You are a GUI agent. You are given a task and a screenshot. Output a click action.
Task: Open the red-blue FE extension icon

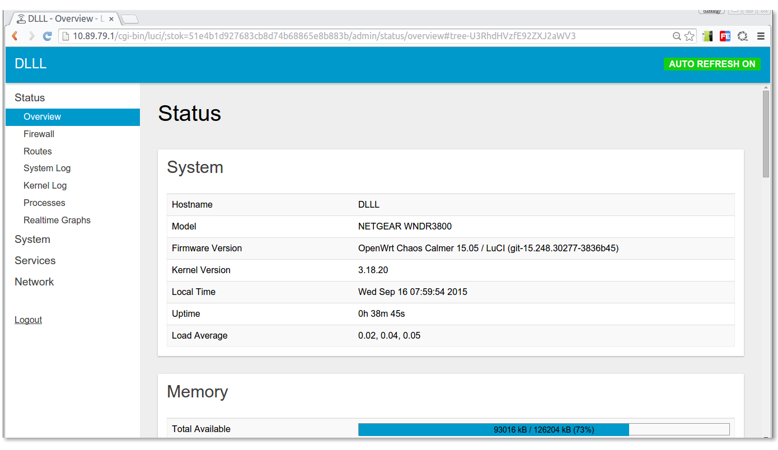click(725, 36)
